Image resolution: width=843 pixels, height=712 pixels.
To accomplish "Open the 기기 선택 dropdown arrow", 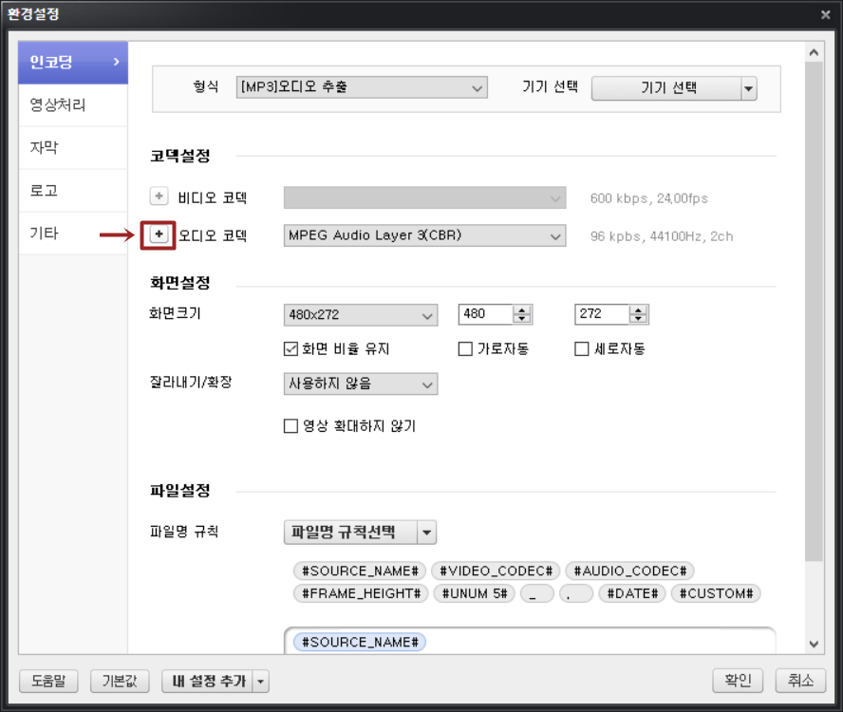I will tap(749, 88).
